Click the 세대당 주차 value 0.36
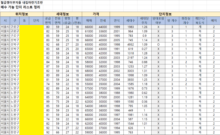Viewport: 220px width, 135px height. coord(144,101)
